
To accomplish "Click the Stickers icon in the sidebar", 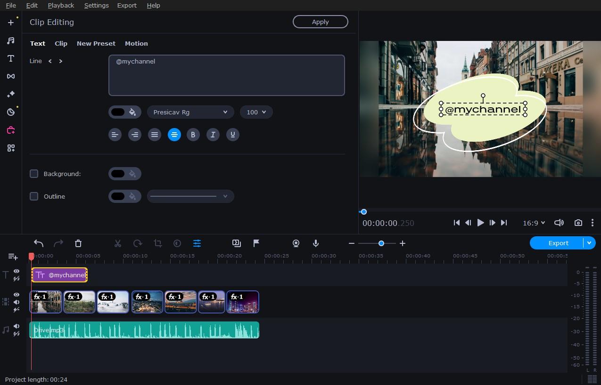I will pos(11,112).
